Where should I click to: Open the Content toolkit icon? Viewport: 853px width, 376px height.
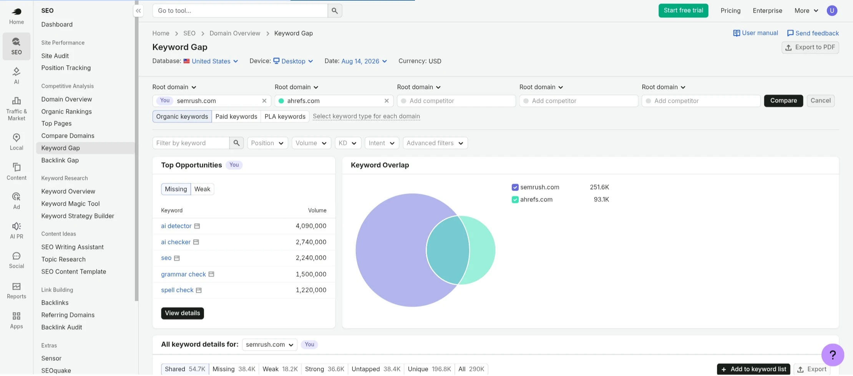17,171
